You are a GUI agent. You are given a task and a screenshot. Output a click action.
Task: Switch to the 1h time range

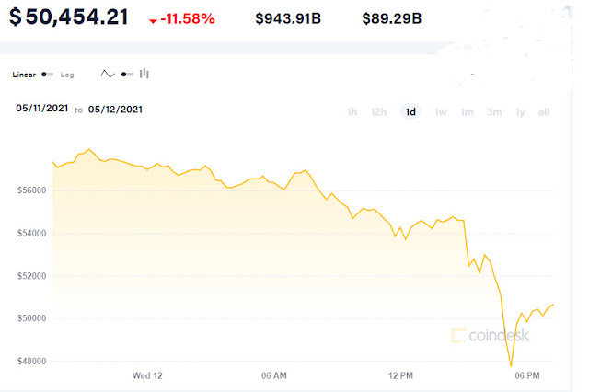pos(352,112)
